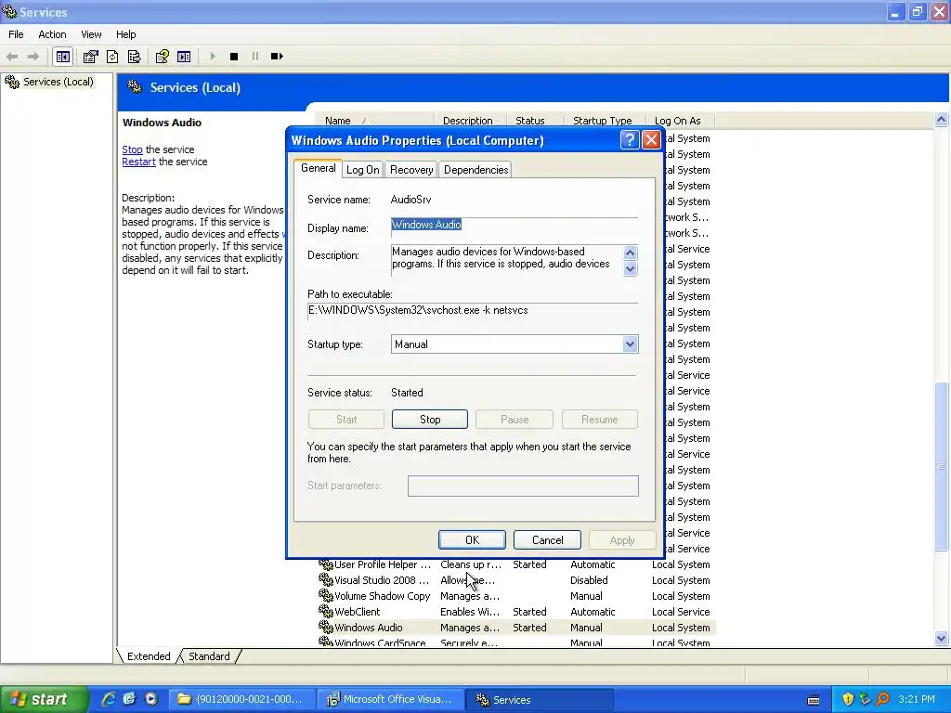The width and height of the screenshot is (951, 713).
Task: Switch to {90120000-0021 folder taskbar button
Action: coord(242,699)
